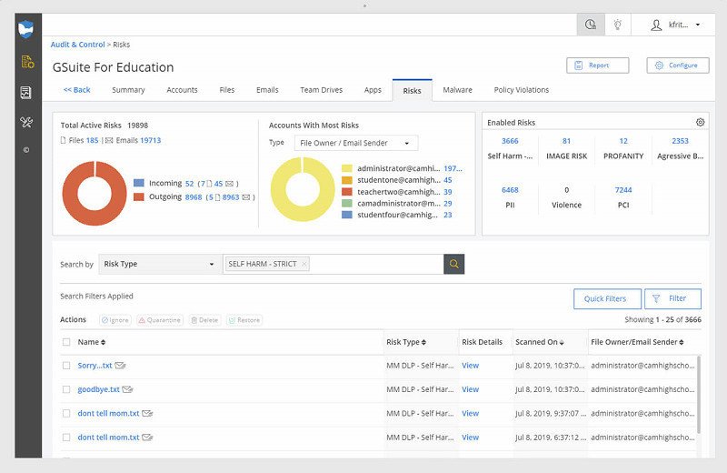Click yellow swatch for administrator@camhi...
Screen dimensions: 727x473
(x=347, y=168)
